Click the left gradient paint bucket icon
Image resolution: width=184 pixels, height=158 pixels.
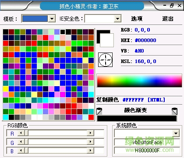99,111
